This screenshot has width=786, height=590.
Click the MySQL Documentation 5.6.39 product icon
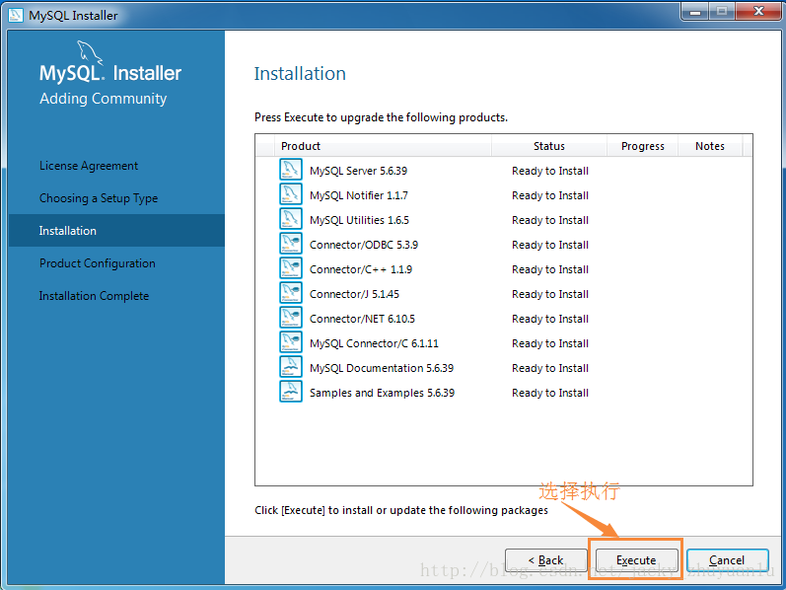[x=291, y=366]
